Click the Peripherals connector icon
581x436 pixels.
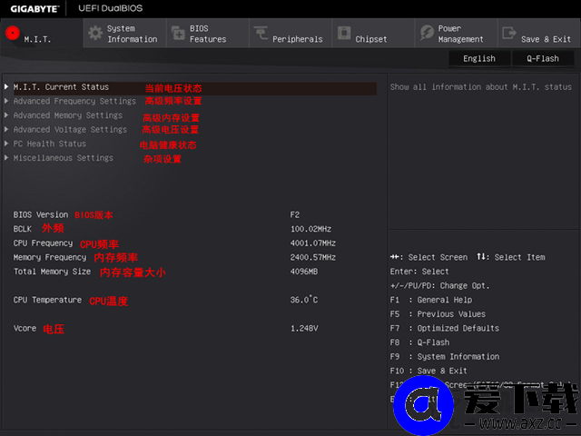pyautogui.click(x=261, y=33)
